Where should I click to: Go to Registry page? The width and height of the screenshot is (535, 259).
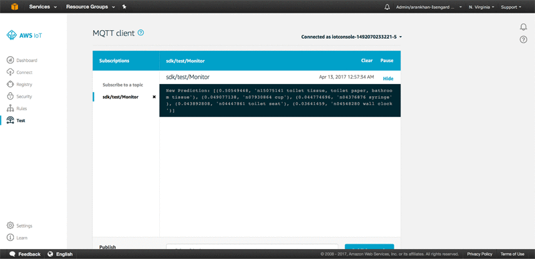point(24,84)
